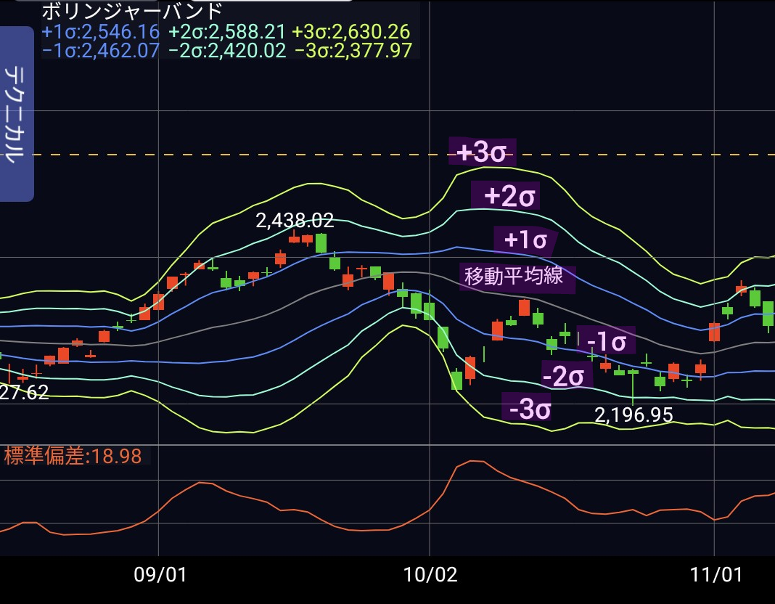Open the テクニカル side tab
This screenshot has width=775, height=604.
[17, 114]
